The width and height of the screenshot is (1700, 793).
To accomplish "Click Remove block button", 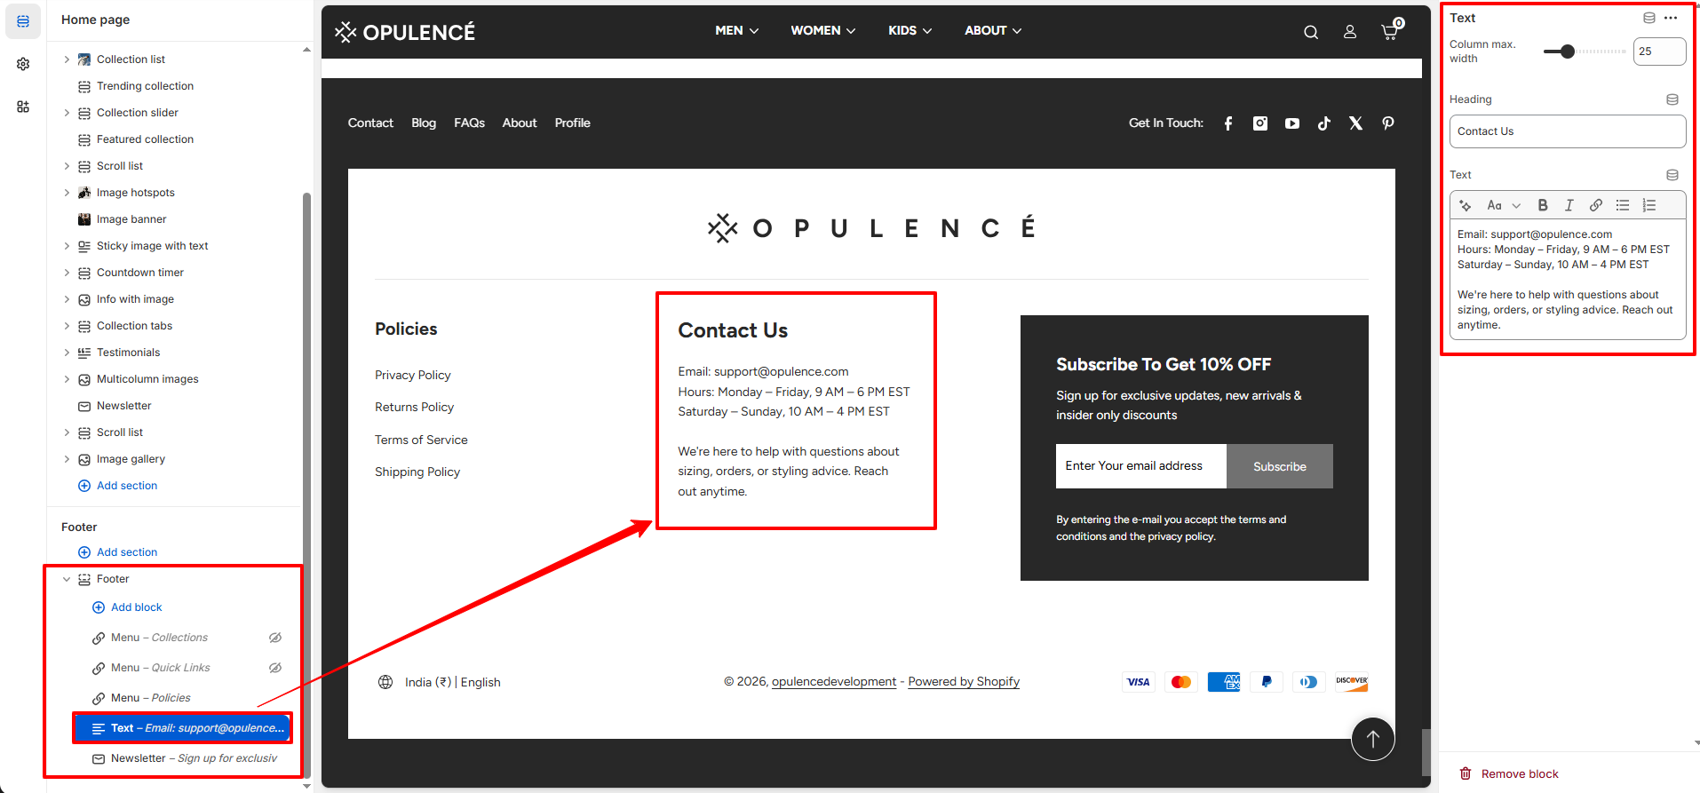I will (1509, 773).
